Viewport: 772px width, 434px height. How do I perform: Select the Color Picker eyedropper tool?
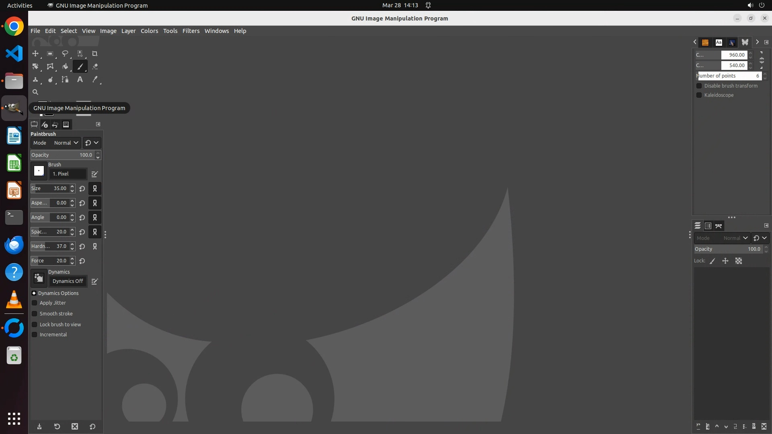point(94,80)
